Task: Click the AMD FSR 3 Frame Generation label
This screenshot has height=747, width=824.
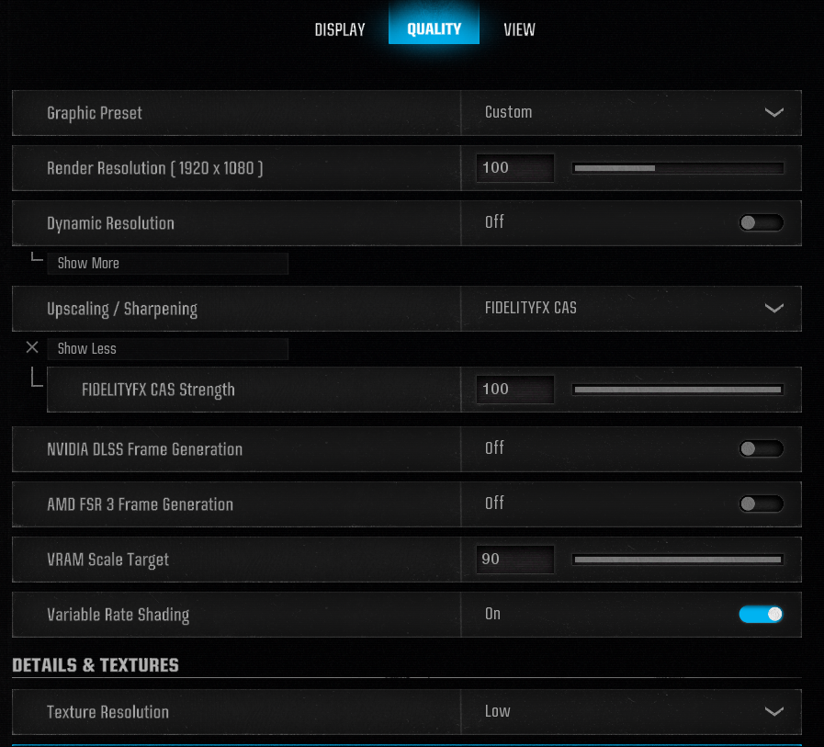Action: pos(140,504)
